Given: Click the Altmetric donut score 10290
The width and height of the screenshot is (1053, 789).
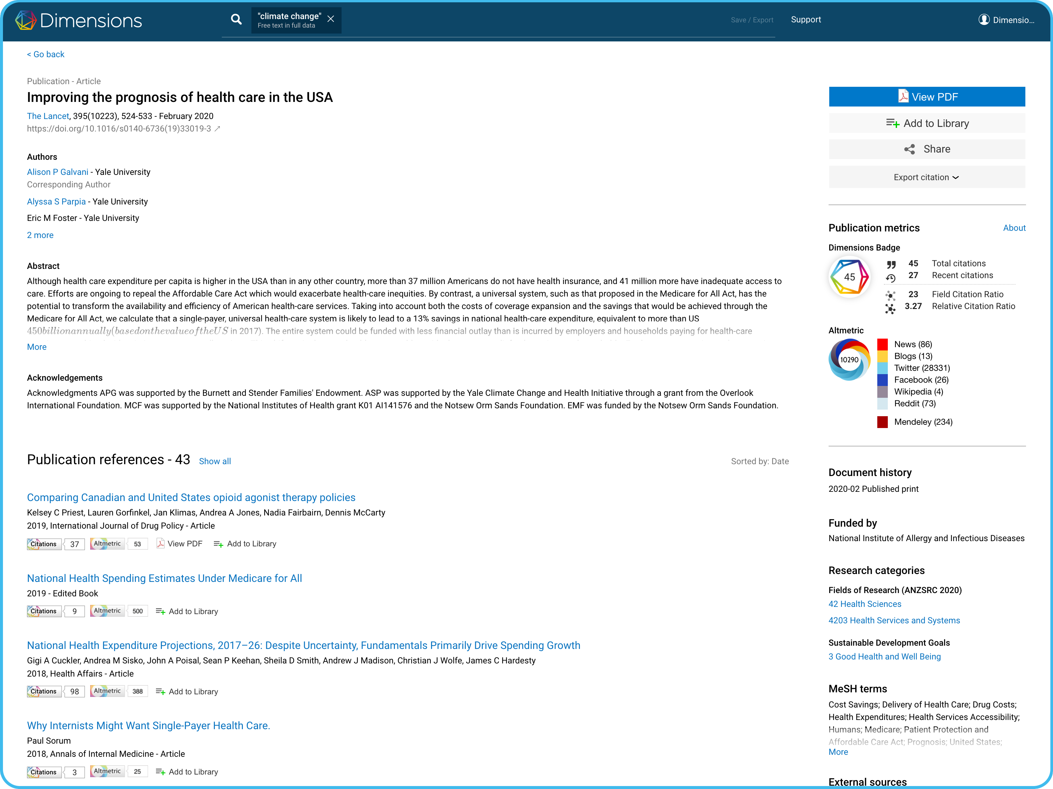Looking at the screenshot, I should click(x=849, y=360).
